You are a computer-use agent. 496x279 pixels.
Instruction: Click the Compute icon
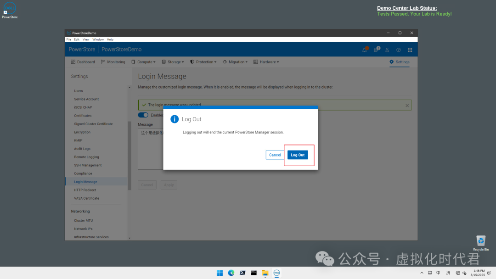click(x=133, y=62)
